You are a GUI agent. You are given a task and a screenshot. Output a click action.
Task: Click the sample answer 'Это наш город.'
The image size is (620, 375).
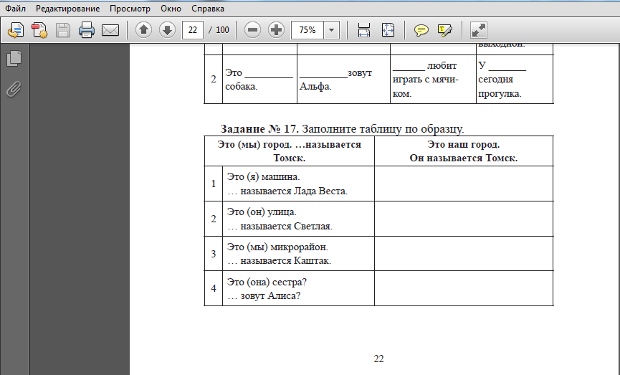[x=464, y=144]
